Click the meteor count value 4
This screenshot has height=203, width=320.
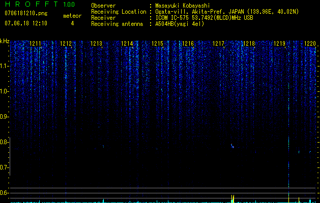coord(72,23)
